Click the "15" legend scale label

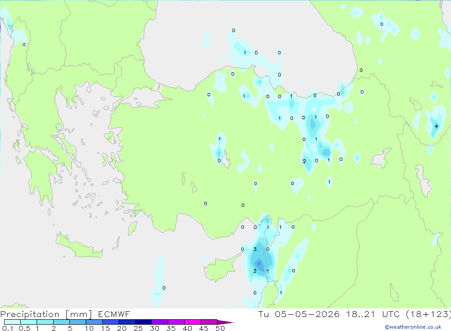pyautogui.click(x=106, y=328)
